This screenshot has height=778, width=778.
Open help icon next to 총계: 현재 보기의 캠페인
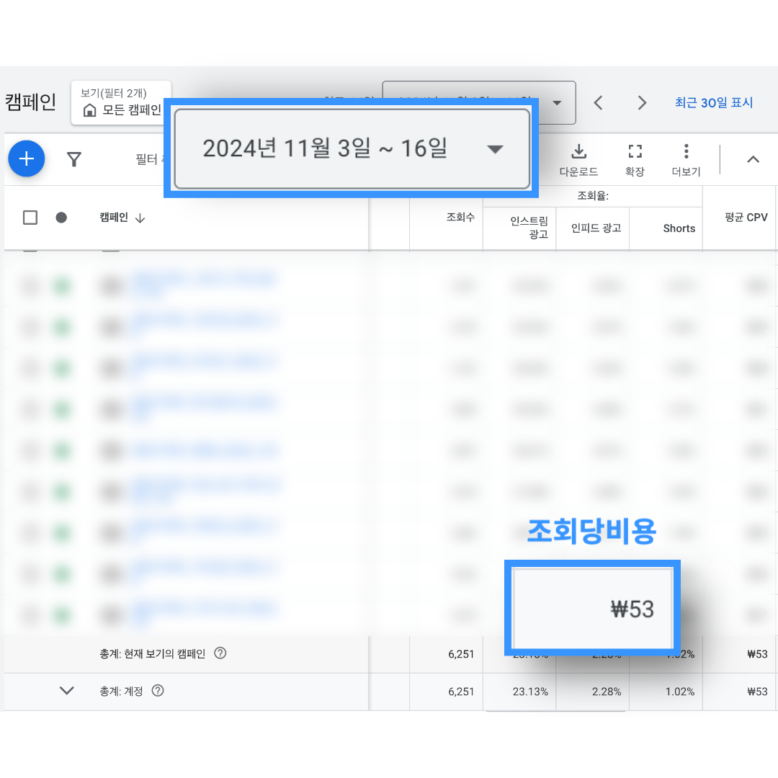(x=220, y=653)
